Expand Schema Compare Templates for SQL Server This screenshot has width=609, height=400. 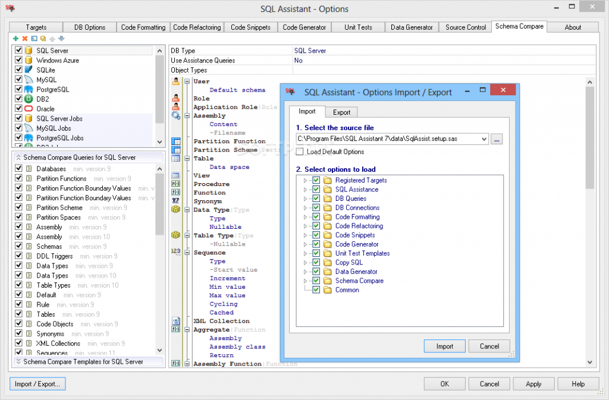[18, 361]
